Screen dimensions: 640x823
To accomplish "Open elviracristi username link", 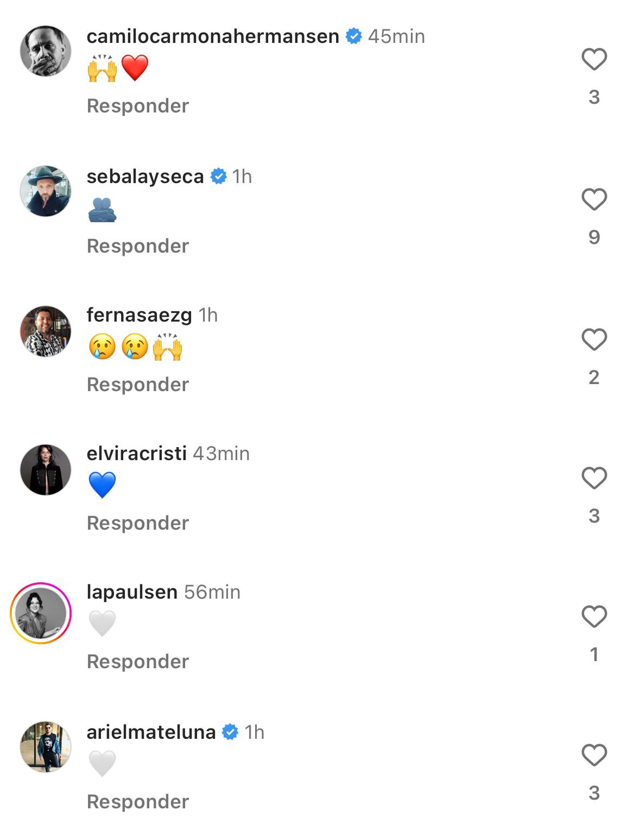I will 137,454.
